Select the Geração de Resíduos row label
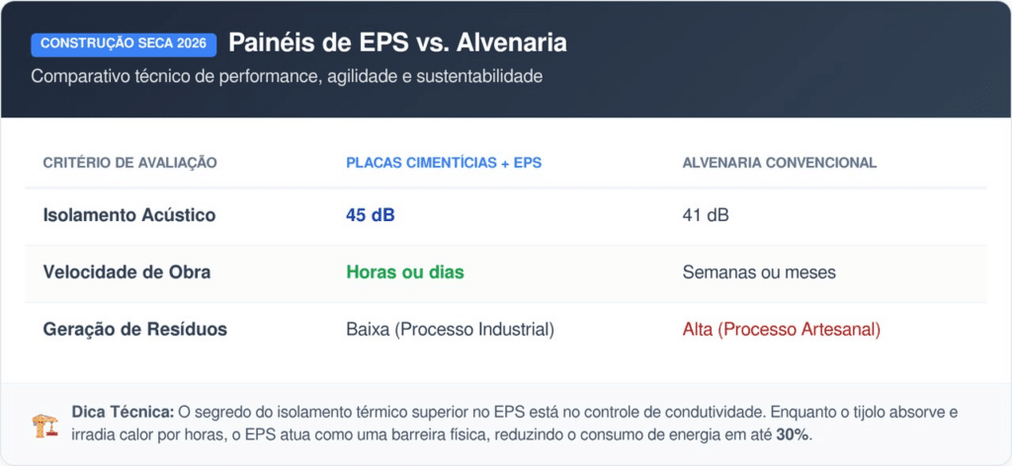1012x466 pixels. pyautogui.click(x=135, y=330)
